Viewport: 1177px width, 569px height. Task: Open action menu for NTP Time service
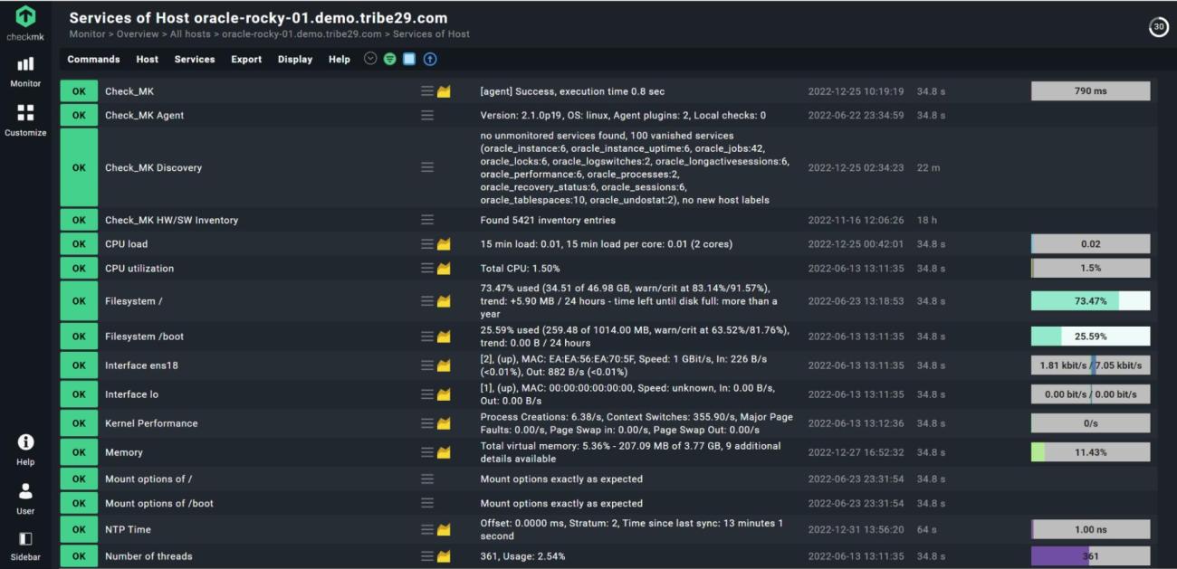click(x=427, y=530)
